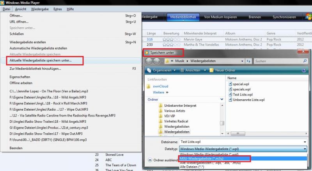
Task: Open the help icon in dialog toolbar
Action: tap(304, 71)
